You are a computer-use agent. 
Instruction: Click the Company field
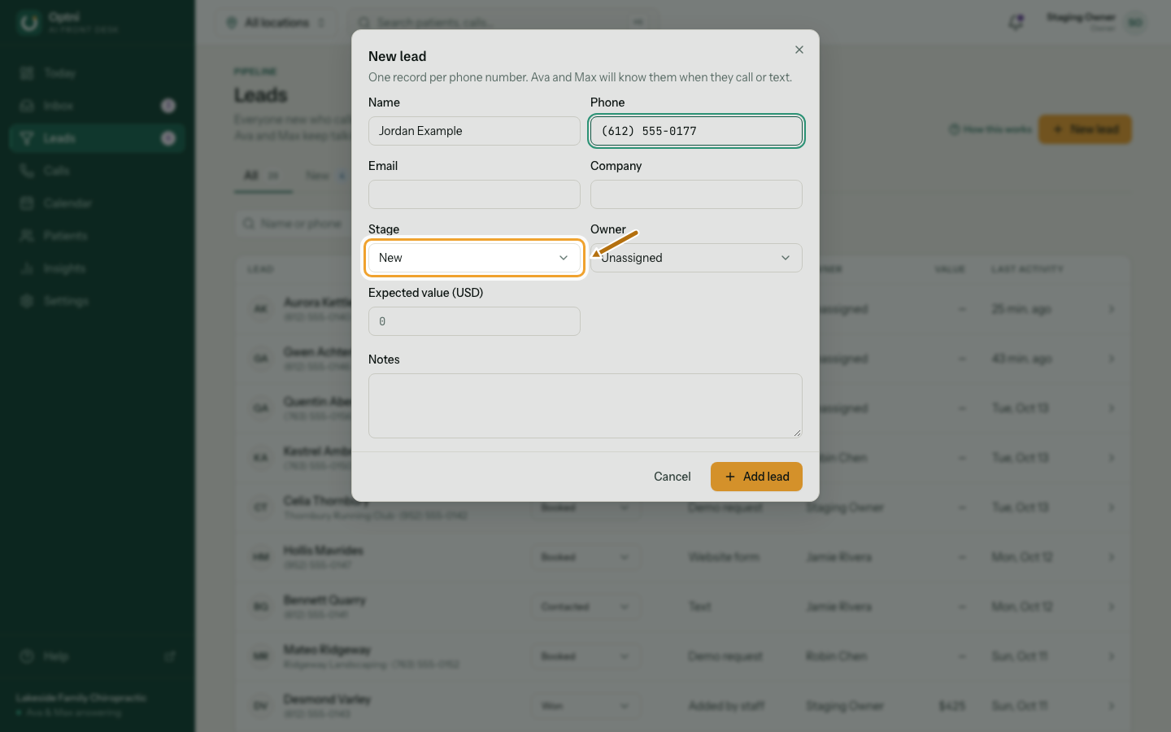tap(696, 194)
